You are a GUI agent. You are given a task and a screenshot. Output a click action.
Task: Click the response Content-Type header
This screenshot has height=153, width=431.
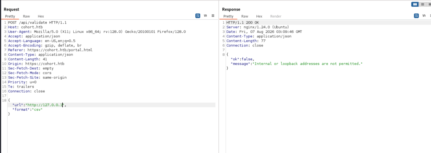[x=259, y=36]
